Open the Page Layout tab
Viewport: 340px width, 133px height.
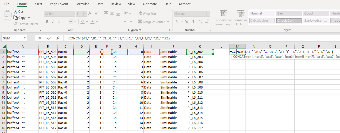(x=59, y=4)
